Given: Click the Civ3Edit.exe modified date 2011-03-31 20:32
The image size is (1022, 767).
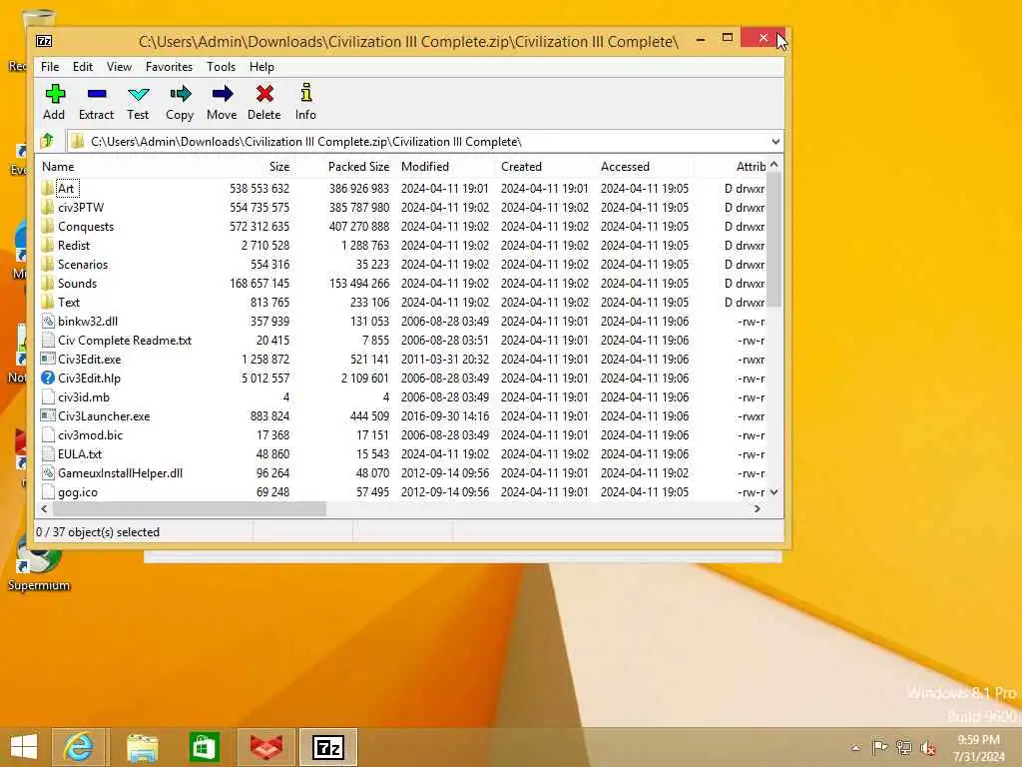Looking at the screenshot, I should [444, 360].
